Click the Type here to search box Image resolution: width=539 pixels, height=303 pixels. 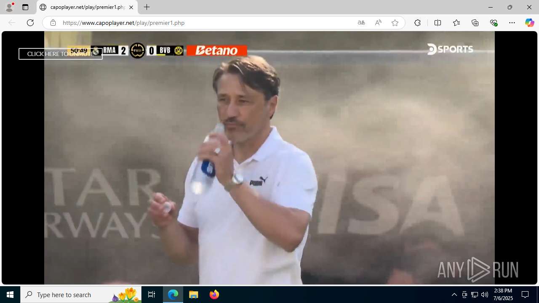point(81,295)
